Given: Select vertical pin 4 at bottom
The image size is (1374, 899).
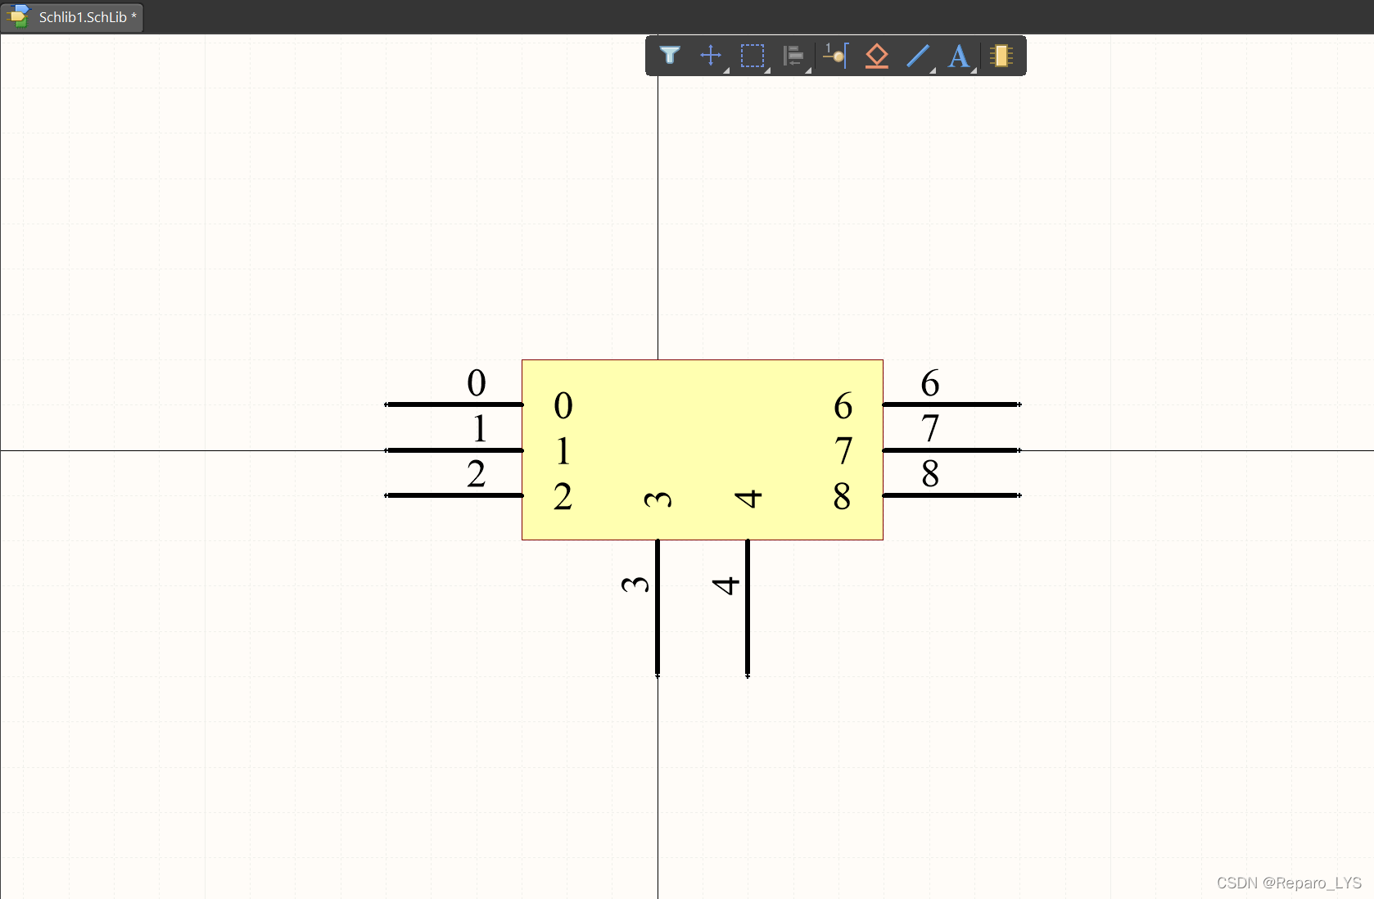Looking at the screenshot, I should (748, 608).
